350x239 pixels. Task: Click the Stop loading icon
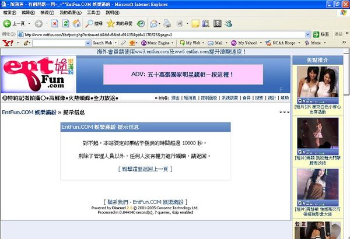click(54, 23)
